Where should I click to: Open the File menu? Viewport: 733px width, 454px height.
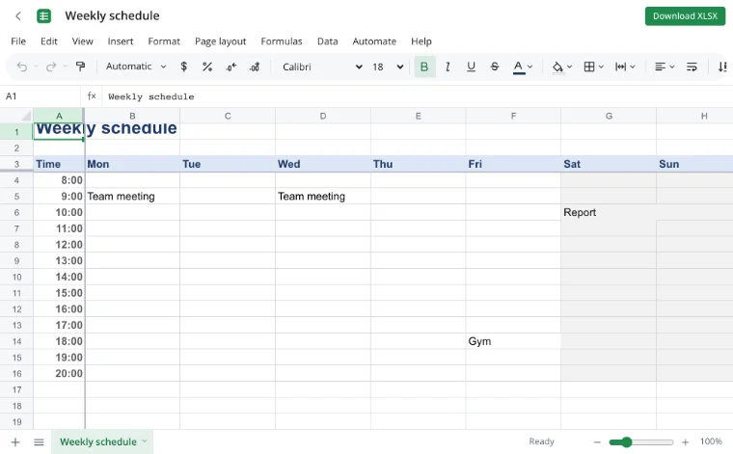[18, 41]
